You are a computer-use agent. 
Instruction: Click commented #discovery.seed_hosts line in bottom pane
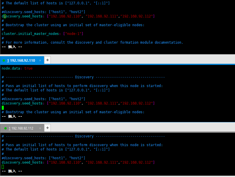pyautogui.click(x=43, y=158)
